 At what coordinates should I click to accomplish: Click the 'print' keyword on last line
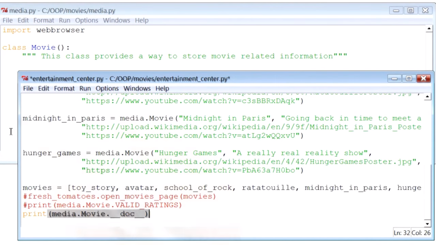tap(35, 214)
